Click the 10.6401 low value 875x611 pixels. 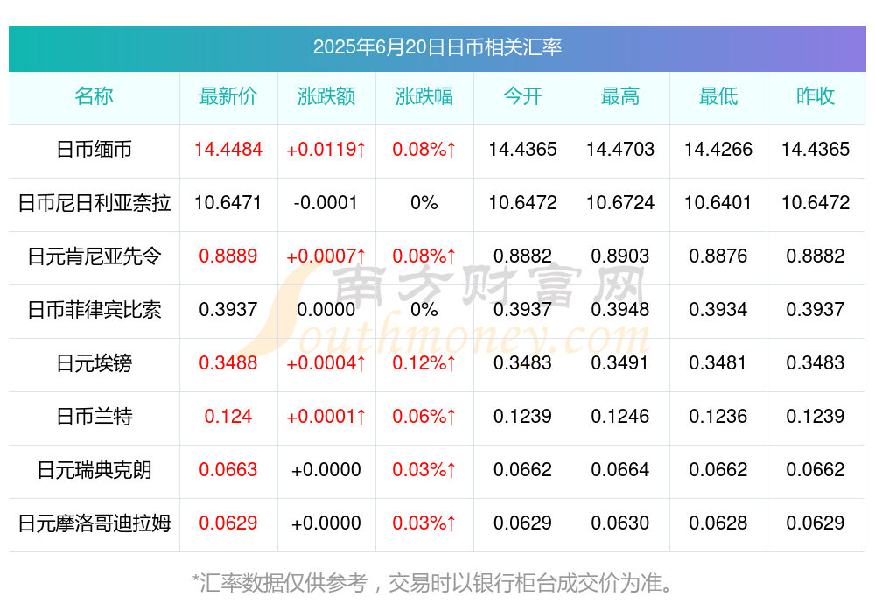point(718,202)
